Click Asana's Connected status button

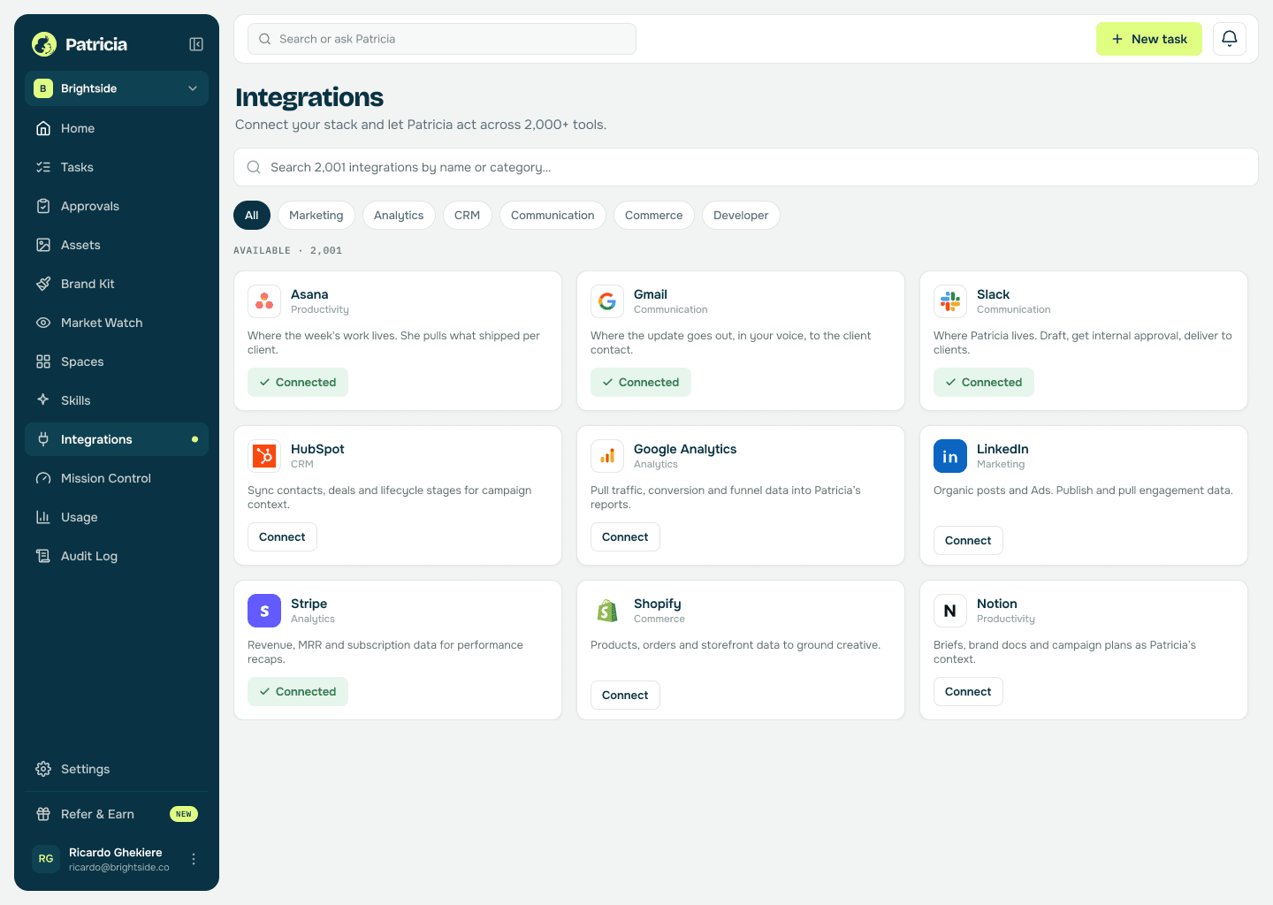coord(298,383)
